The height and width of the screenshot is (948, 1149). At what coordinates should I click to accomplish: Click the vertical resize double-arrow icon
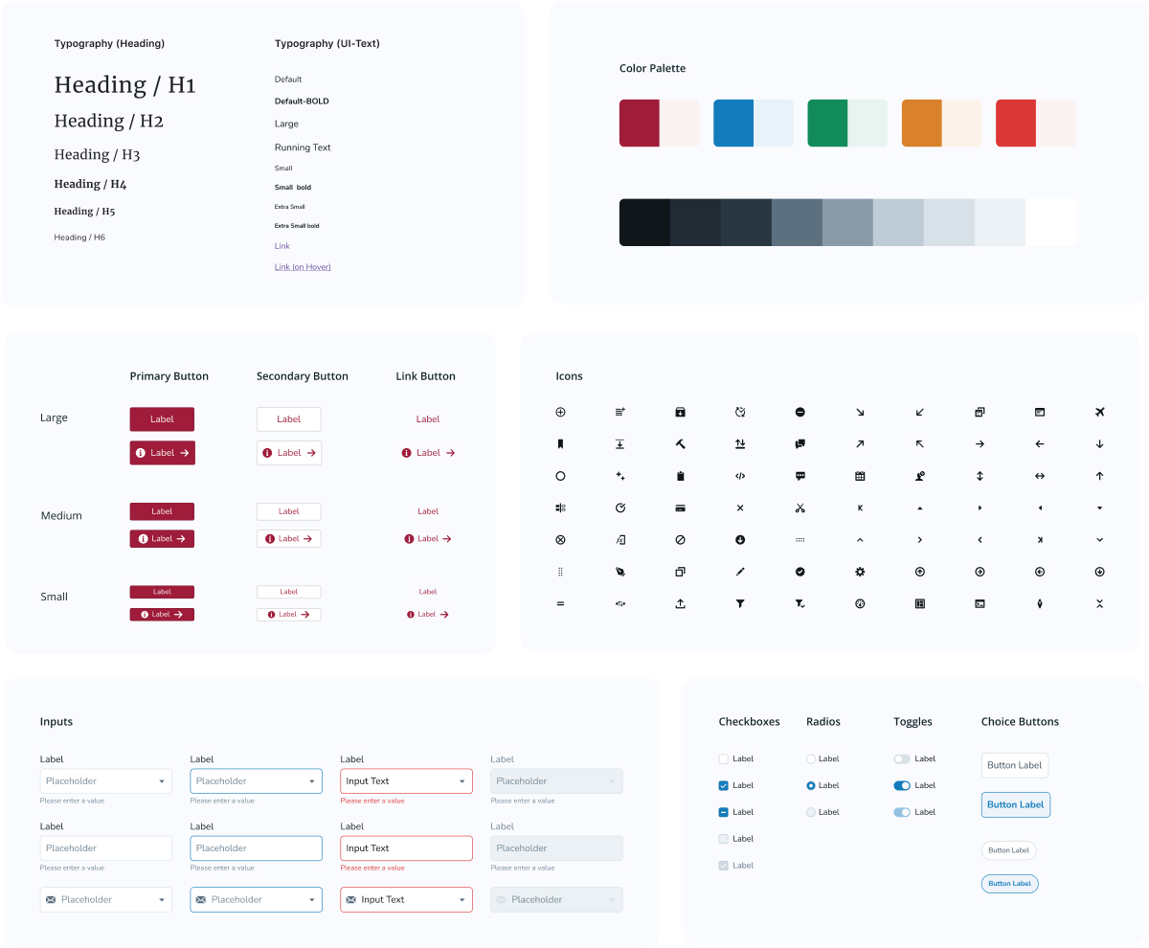pos(980,476)
